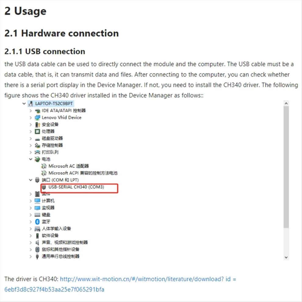Click the Microsoft AC adapter battery icon
Viewport: 302px width, 302px height.
click(x=44, y=166)
